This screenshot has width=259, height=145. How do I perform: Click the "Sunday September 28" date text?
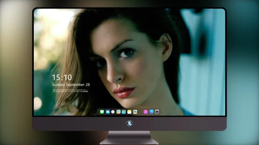71,85
